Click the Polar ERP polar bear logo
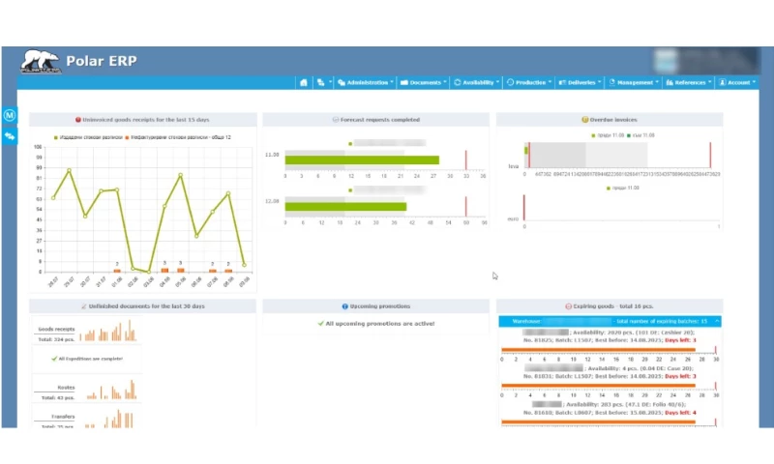 [41, 62]
